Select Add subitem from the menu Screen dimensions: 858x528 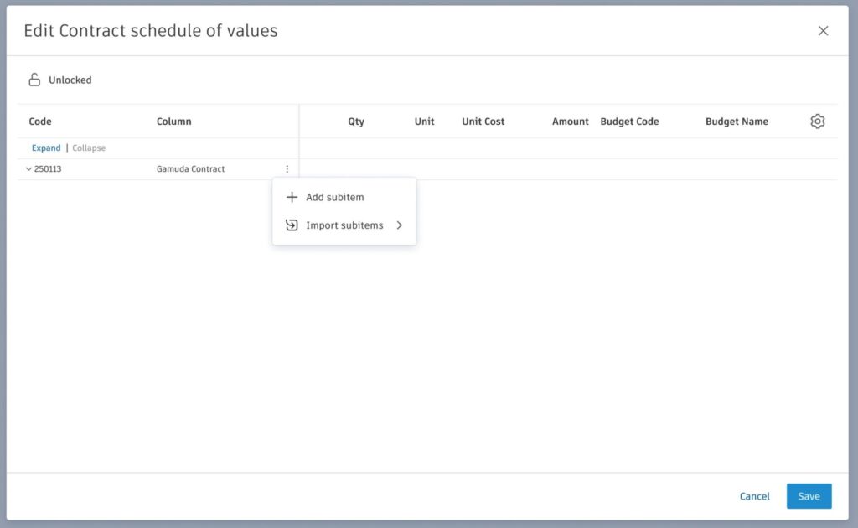pos(334,198)
